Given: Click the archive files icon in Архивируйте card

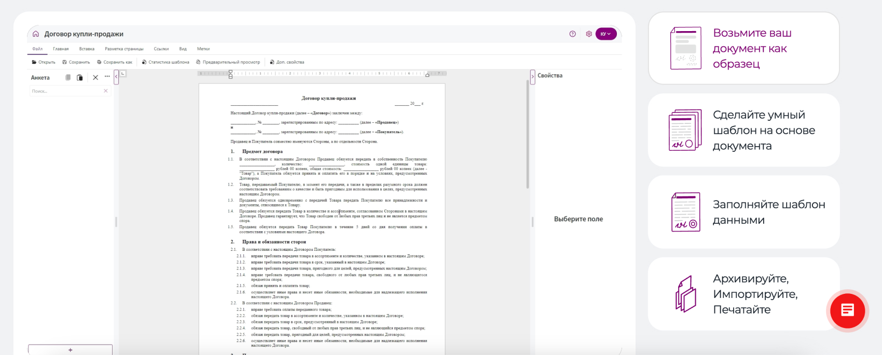Looking at the screenshot, I should pos(686,294).
